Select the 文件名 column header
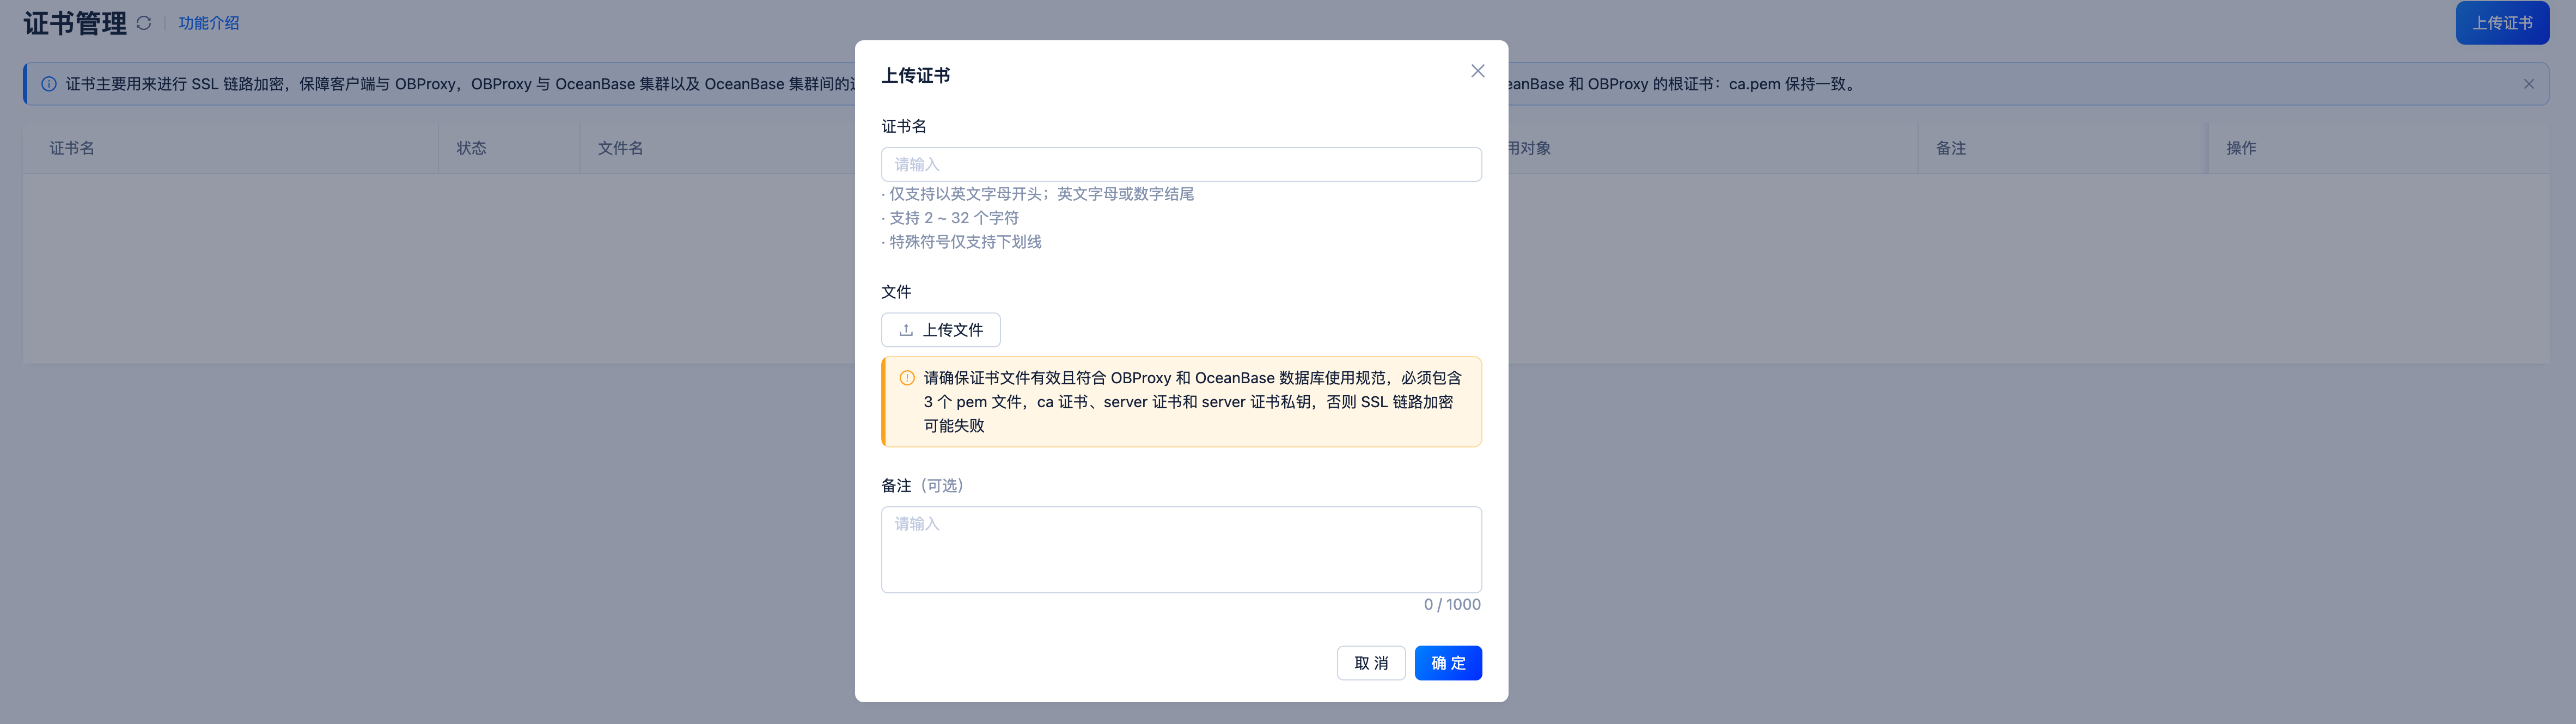Screen dimensions: 2576x724 pos(620,147)
